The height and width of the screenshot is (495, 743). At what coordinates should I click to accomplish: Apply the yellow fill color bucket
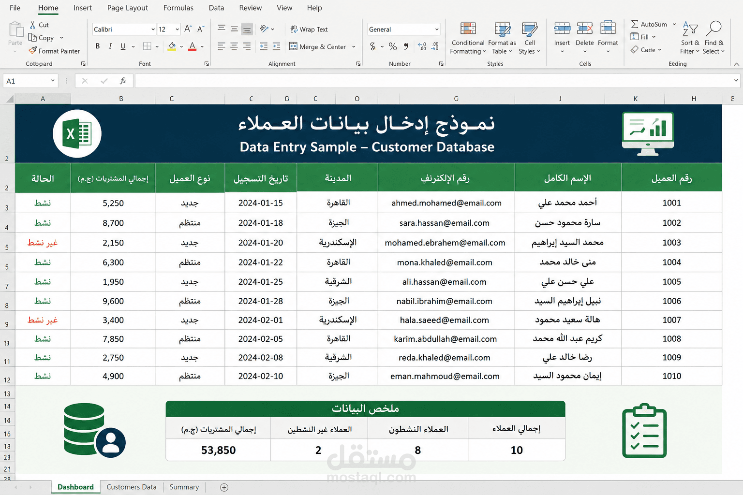pyautogui.click(x=172, y=46)
